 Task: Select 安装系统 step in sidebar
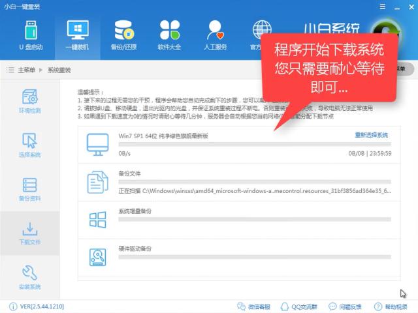pos(29,277)
